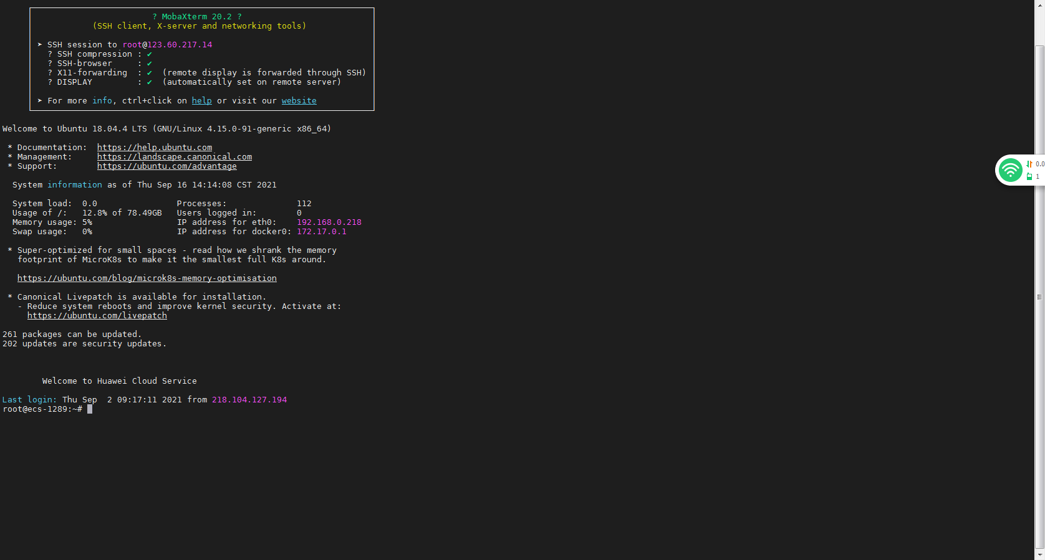
Task: Open the ubuntu.com/livepatch link
Action: point(97,316)
